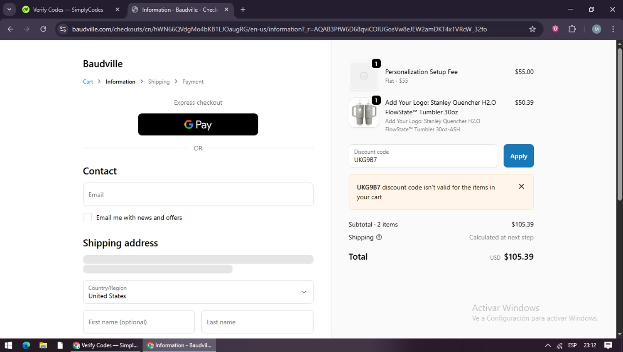Open the blank document taskbar icon

tap(60, 345)
